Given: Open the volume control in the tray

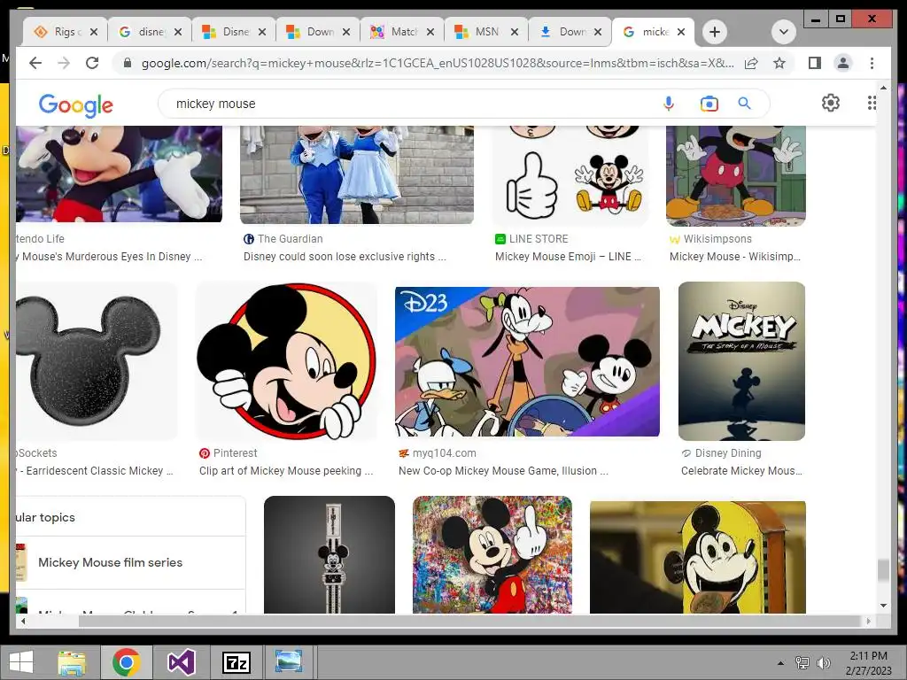Looking at the screenshot, I should point(823,663).
